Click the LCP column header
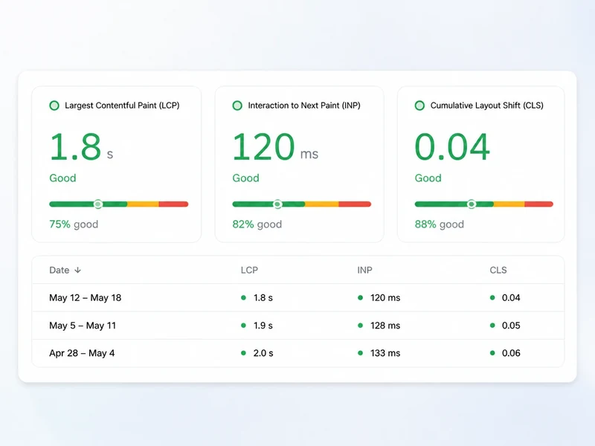This screenshot has height=446, width=595. point(249,270)
